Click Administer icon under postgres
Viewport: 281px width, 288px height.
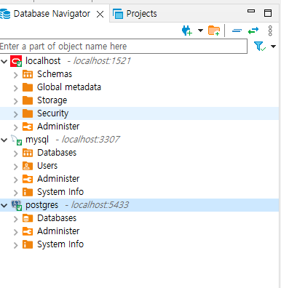tap(28, 231)
